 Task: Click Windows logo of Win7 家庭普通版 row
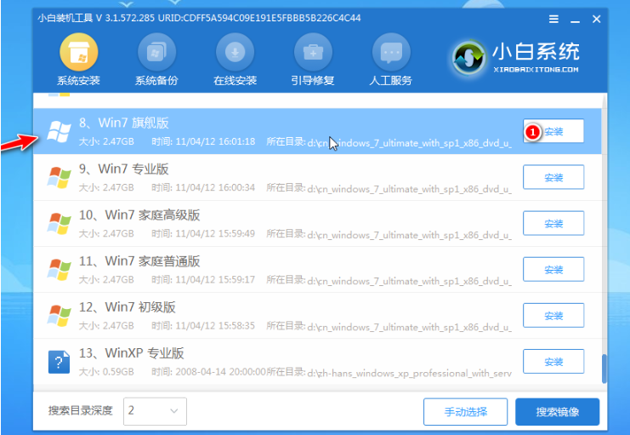pyautogui.click(x=59, y=270)
